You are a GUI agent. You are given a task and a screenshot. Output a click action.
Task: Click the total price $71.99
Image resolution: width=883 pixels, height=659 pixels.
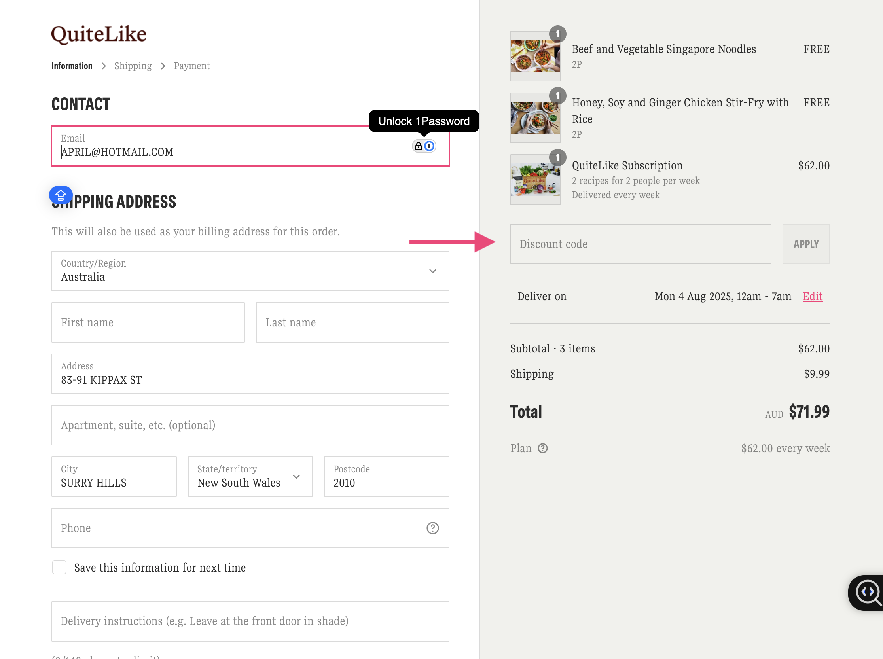coord(809,412)
